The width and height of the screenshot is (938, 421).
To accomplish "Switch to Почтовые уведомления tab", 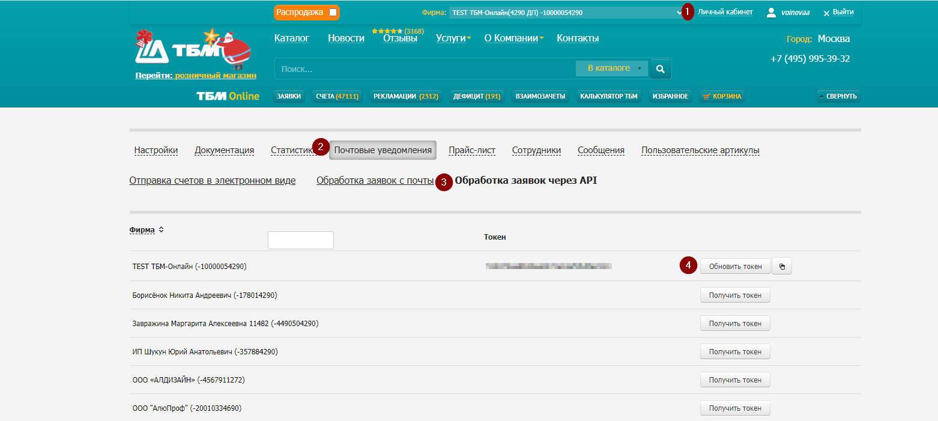I will click(383, 150).
